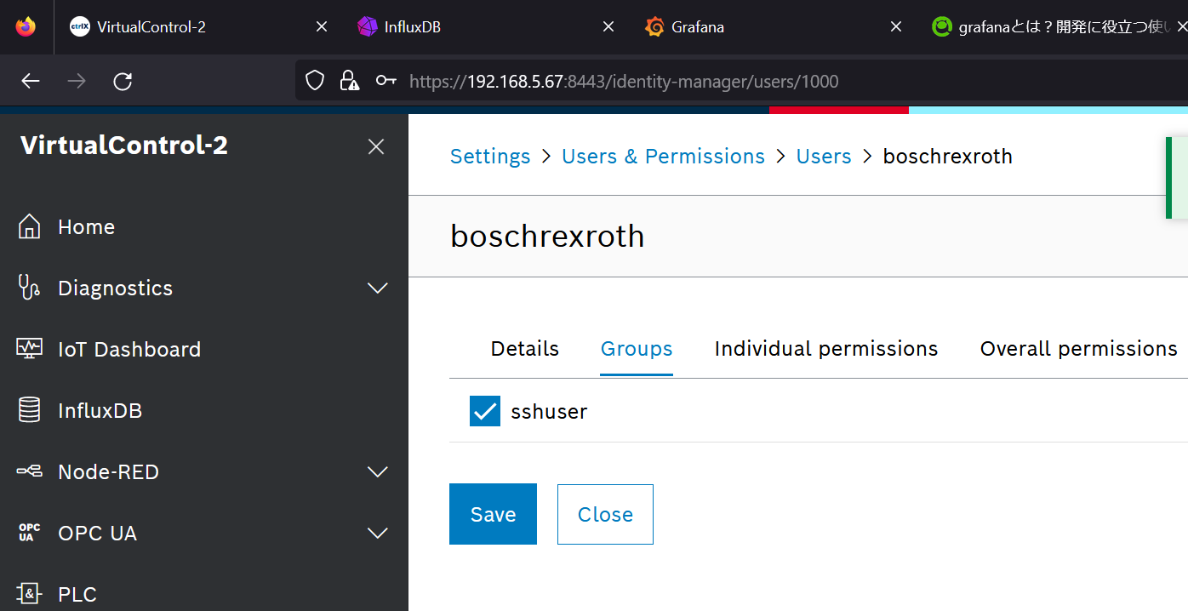Close the Grafana browser tab

(896, 26)
